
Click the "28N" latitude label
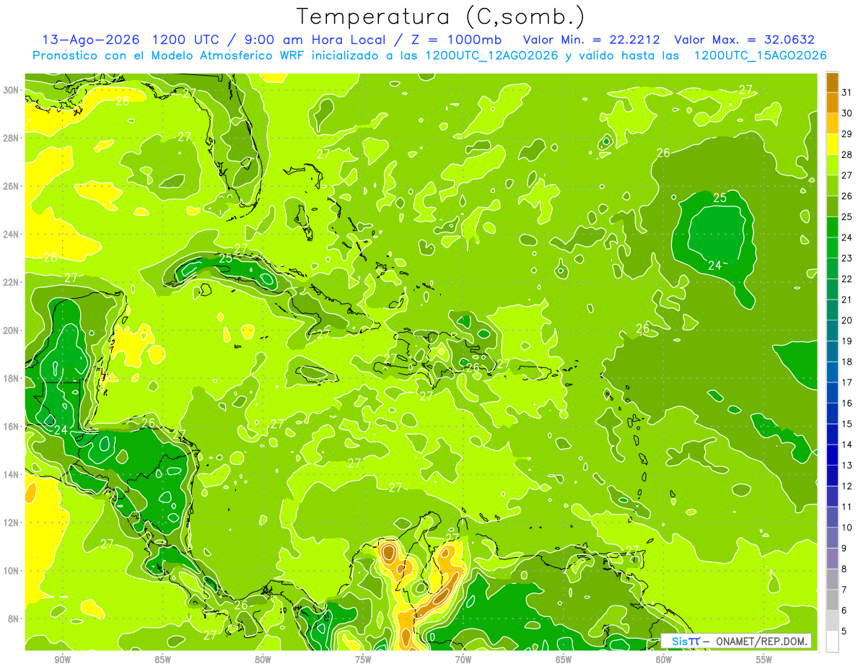11,138
